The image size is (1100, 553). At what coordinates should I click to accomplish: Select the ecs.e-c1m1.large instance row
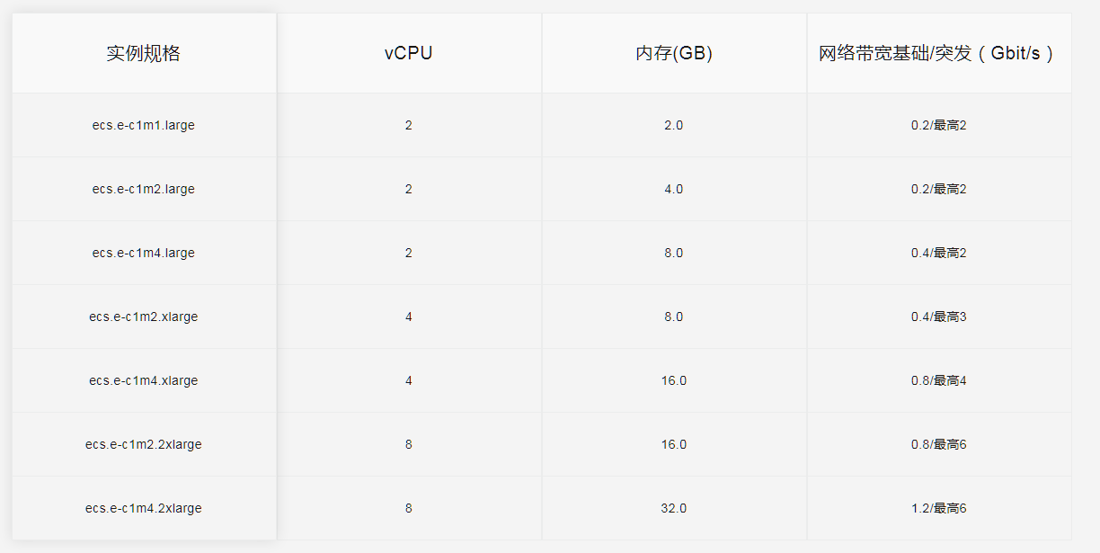point(144,125)
